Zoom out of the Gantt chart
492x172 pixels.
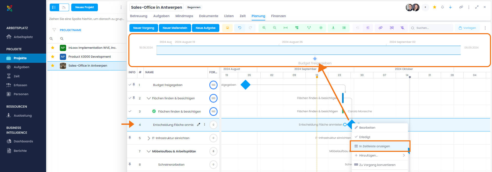tap(274, 28)
